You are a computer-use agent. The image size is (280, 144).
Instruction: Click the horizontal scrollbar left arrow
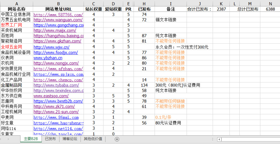219,139
